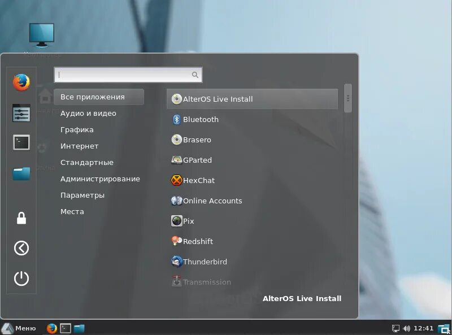Click the GParted drive icon
The image size is (452, 335).
point(176,160)
